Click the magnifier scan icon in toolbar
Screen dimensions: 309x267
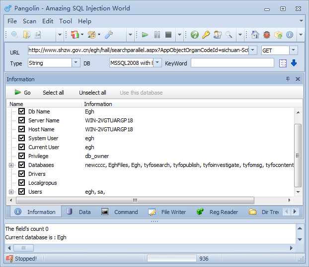[x=14, y=35]
